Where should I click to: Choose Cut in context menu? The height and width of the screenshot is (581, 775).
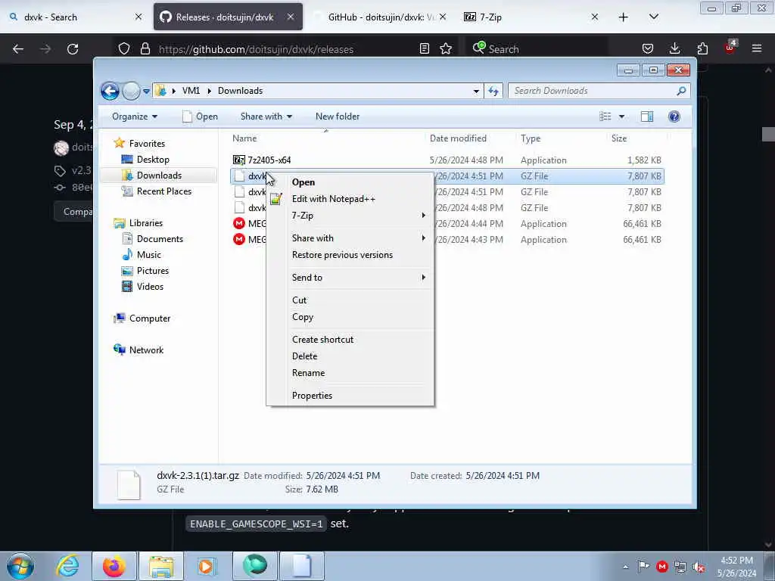pos(350,300)
